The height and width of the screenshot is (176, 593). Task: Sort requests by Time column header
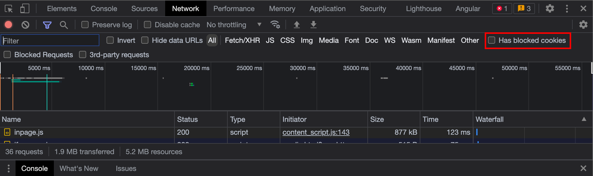(x=446, y=119)
